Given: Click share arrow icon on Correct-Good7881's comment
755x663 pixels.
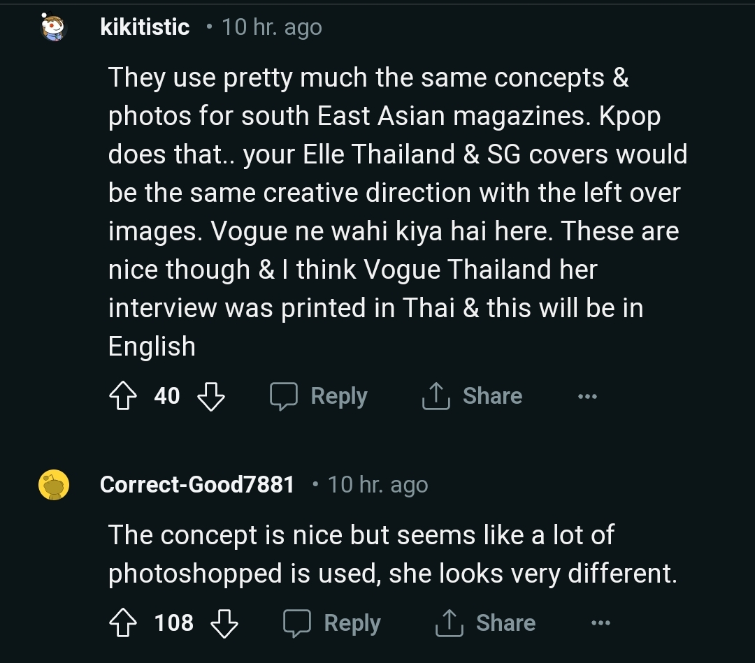Looking at the screenshot, I should (448, 622).
